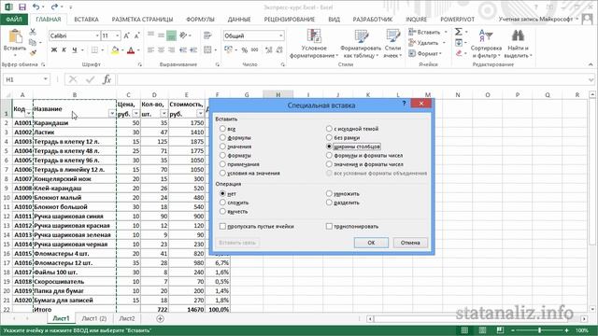Open the font size dropdown
Image resolution: width=598 pixels, height=336 pixels.
[117, 35]
